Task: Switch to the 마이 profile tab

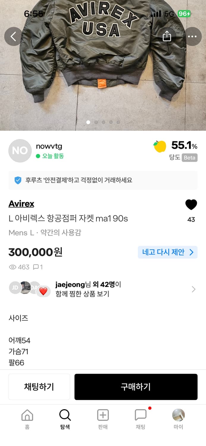Action: click(x=178, y=415)
